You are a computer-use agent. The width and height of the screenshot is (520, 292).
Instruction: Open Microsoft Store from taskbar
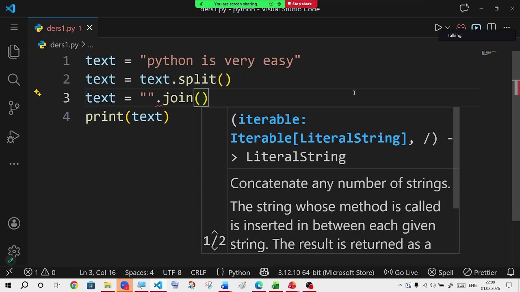pyautogui.click(x=91, y=286)
